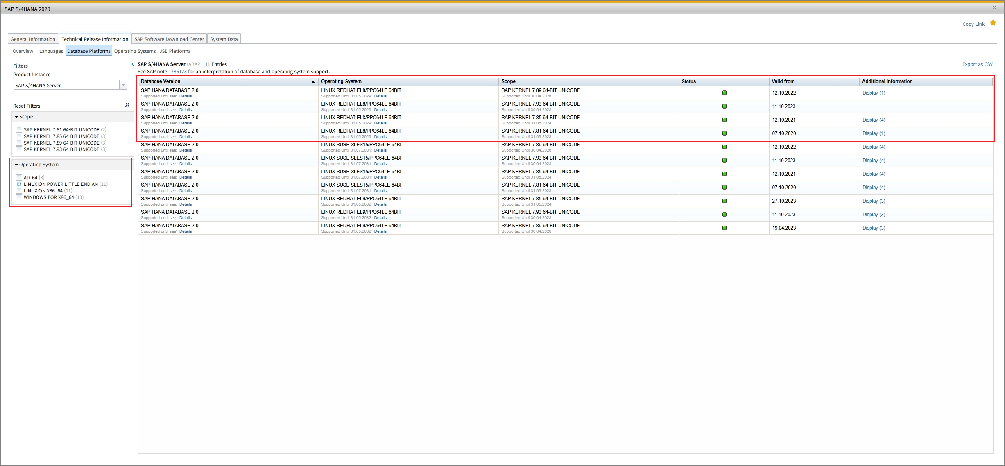Screen dimensions: 1005x466
Task: Click the back chevron beside SAP S/4HANA Server
Action: (133, 64)
